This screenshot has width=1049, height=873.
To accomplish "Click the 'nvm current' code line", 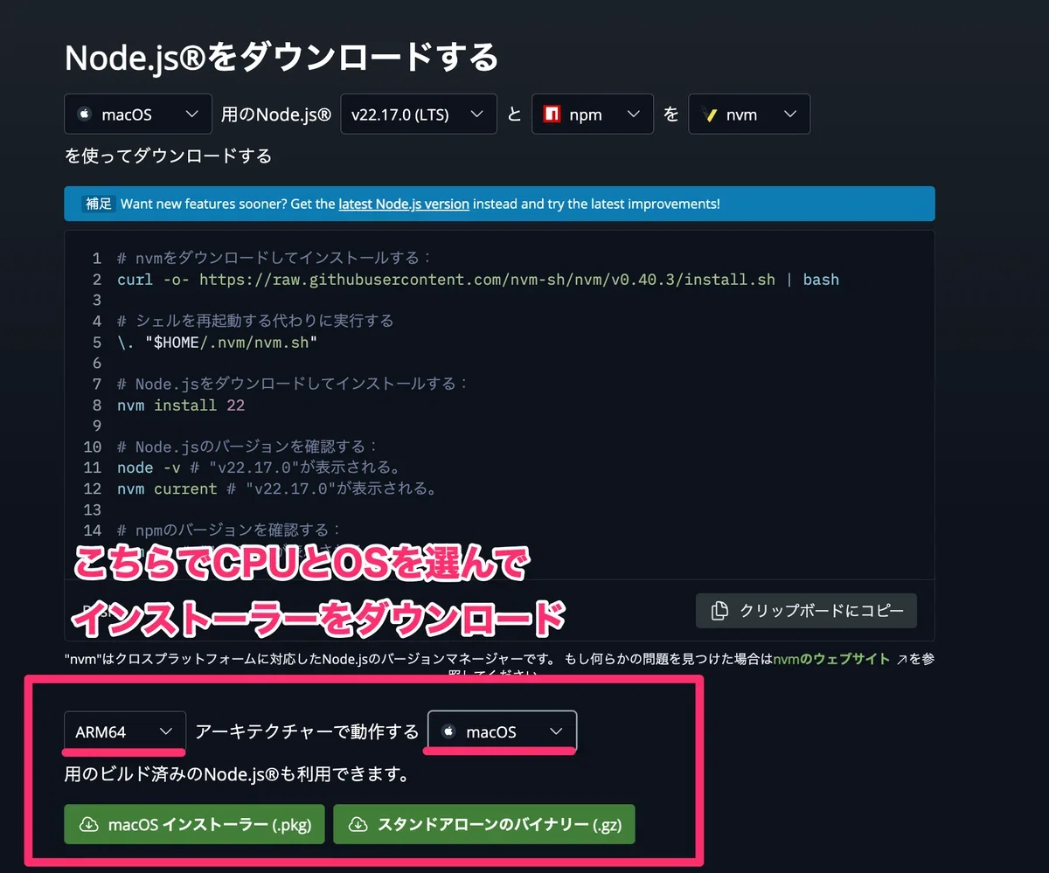I will click(277, 488).
